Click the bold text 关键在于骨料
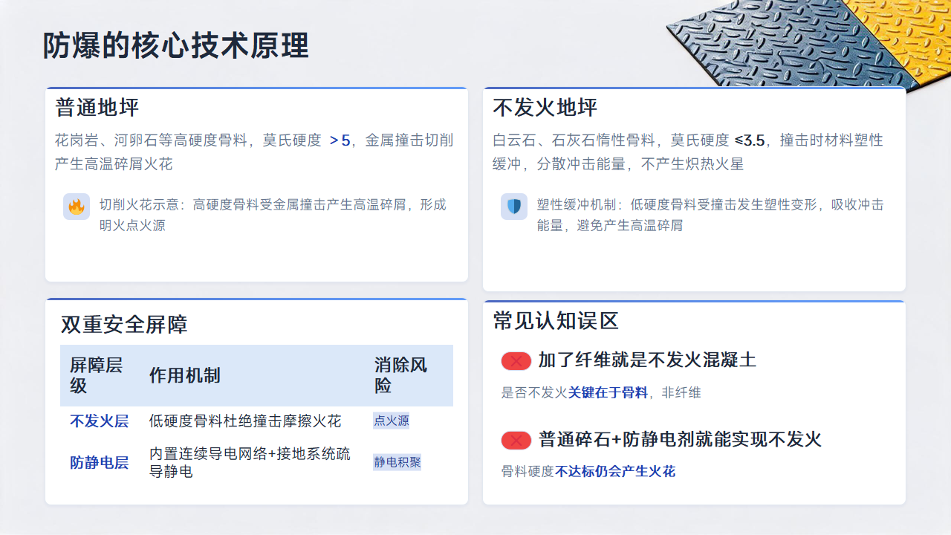This screenshot has width=951, height=535. [608, 393]
